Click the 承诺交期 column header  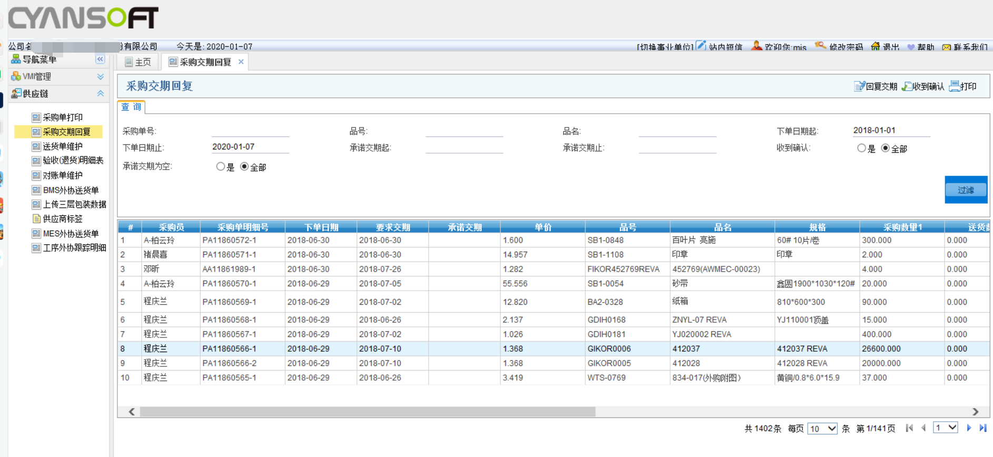tap(465, 227)
